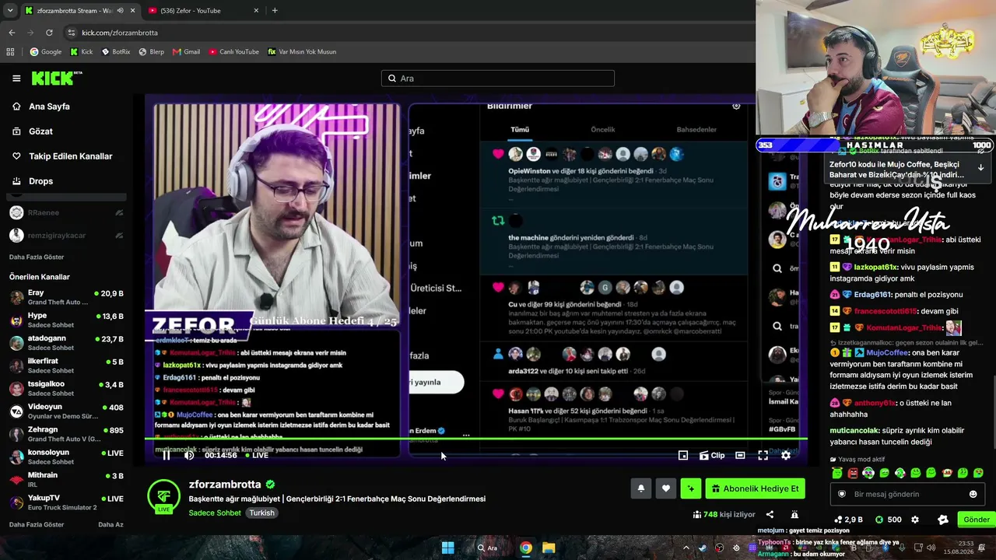Viewport: 996px width, 560px height.
Task: Open site information icon in address bar
Action: (72, 33)
